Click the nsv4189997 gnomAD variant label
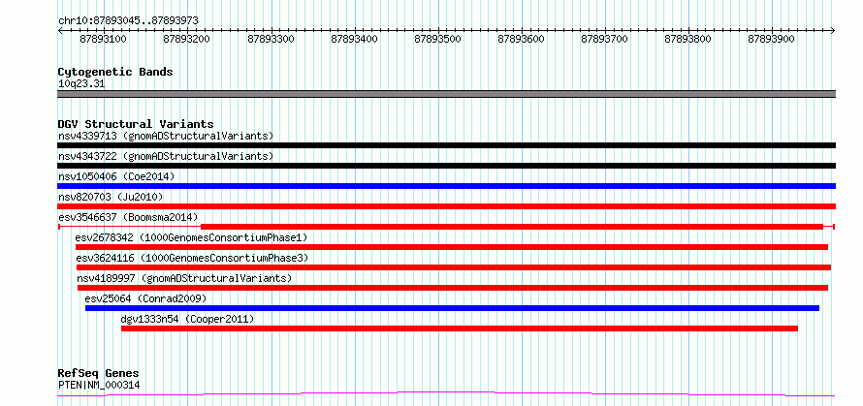The height and width of the screenshot is (406, 863). (x=184, y=278)
